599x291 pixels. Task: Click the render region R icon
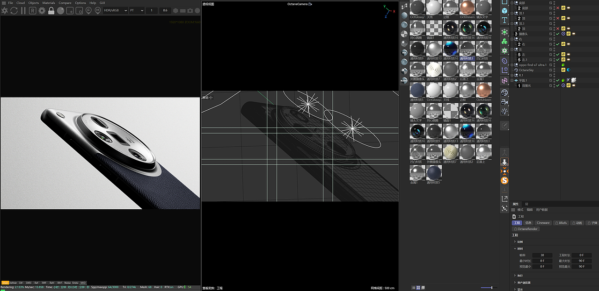point(33,10)
